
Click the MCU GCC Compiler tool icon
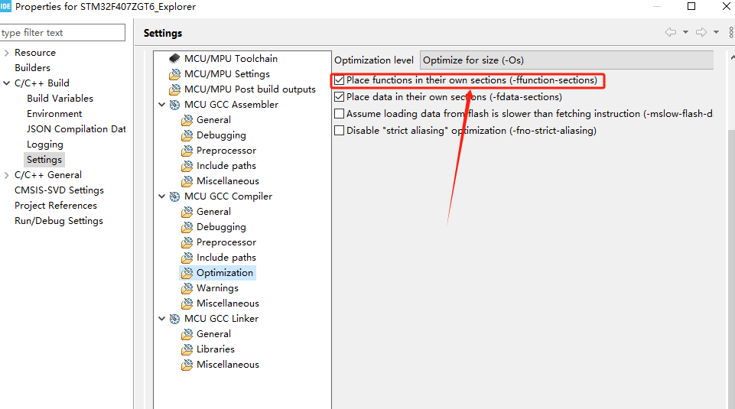175,196
